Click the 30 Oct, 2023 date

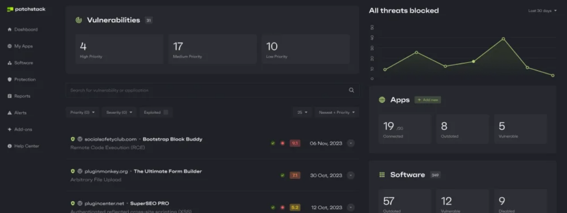click(x=326, y=175)
